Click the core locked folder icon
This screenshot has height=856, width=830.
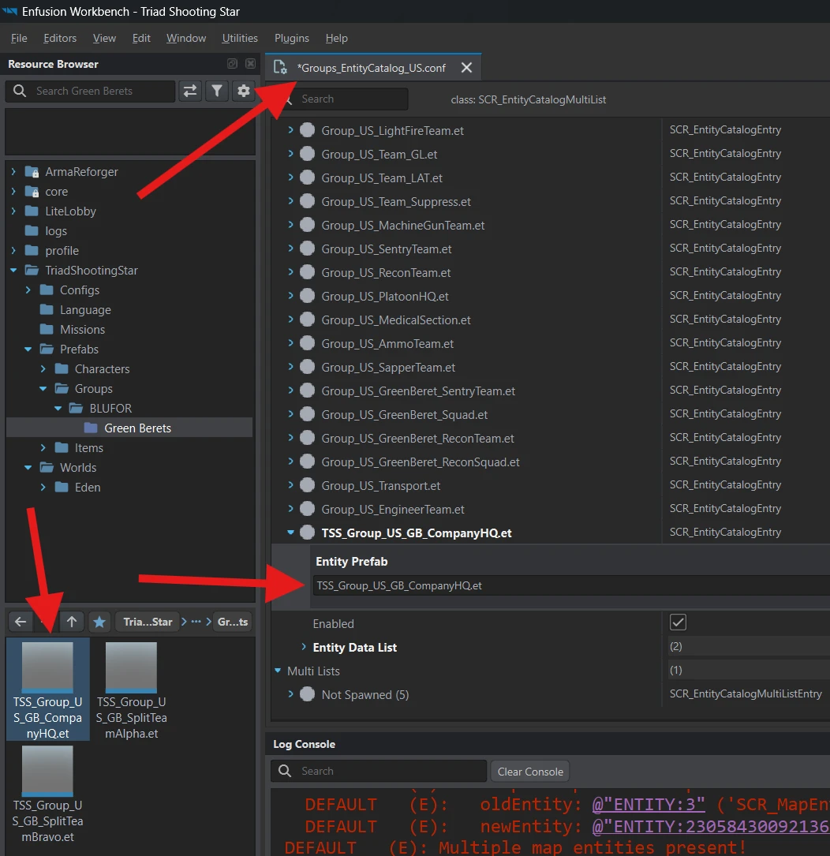[32, 192]
